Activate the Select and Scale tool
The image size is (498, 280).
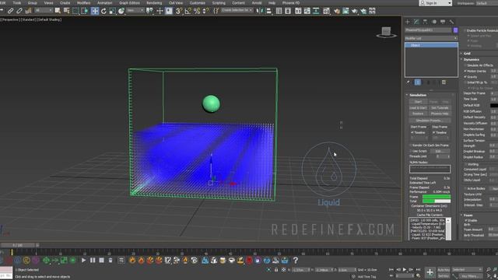click(112, 11)
